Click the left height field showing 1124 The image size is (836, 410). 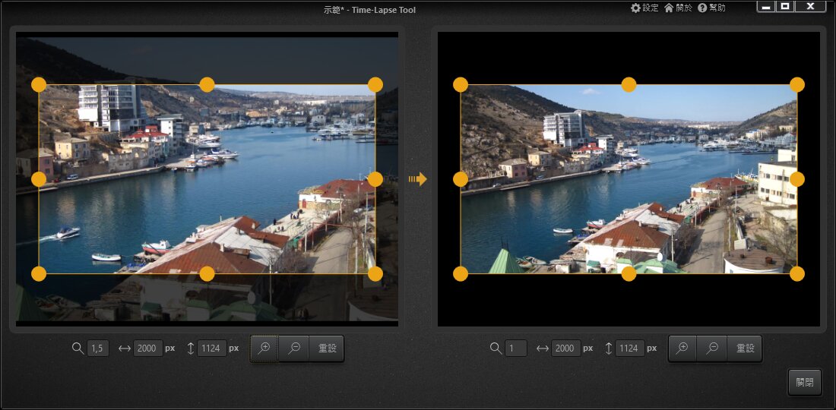click(x=211, y=348)
